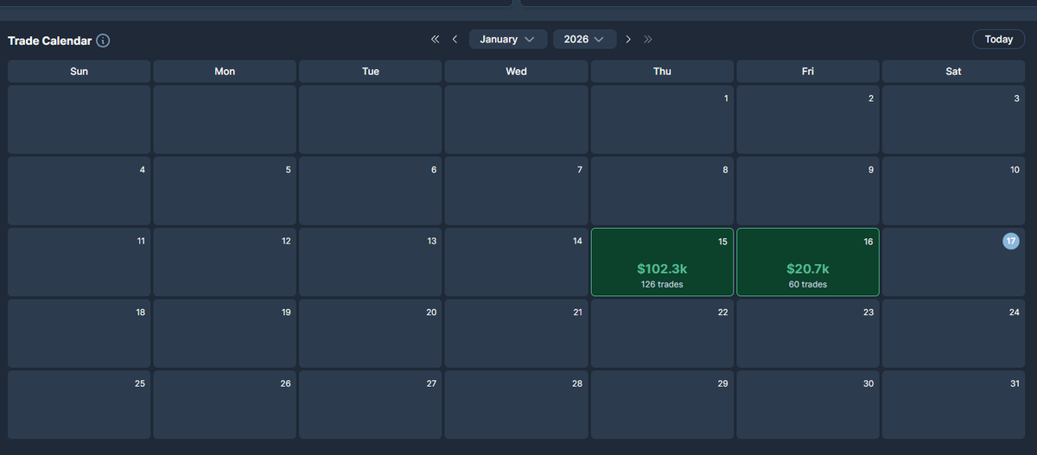The width and height of the screenshot is (1037, 455).
Task: Click the "$20.7k" amount
Action: click(x=808, y=269)
